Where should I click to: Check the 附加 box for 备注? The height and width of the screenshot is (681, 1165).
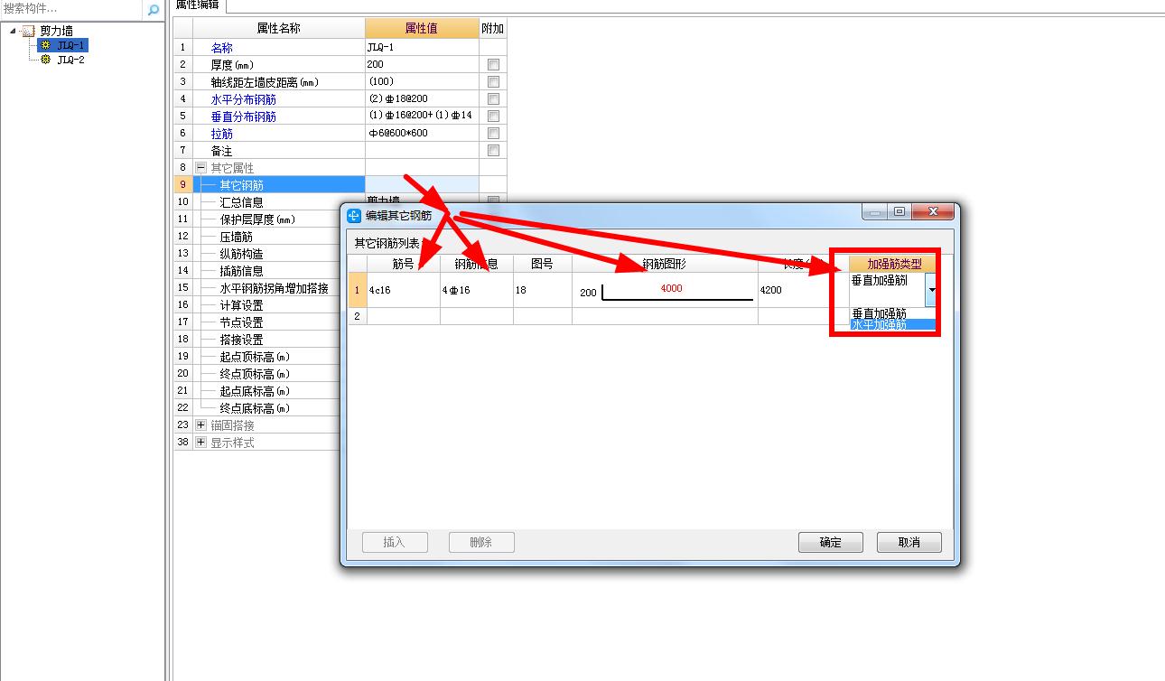point(493,150)
